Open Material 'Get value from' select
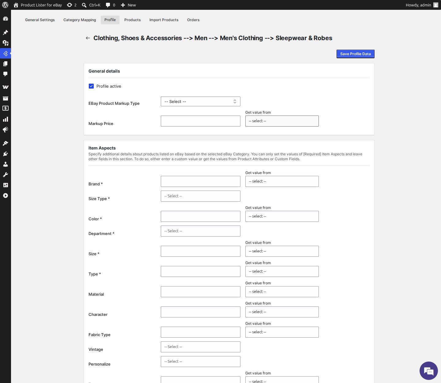The width and height of the screenshot is (441, 383). coord(282,292)
